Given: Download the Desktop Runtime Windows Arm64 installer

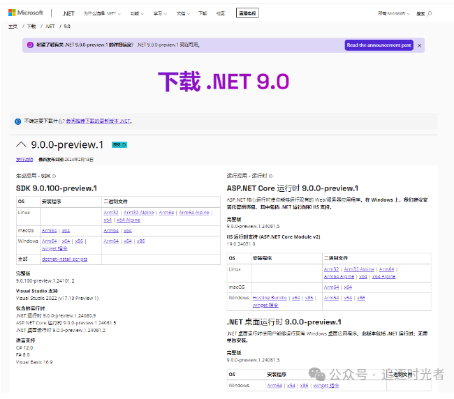Looking at the screenshot, I should coord(274,386).
